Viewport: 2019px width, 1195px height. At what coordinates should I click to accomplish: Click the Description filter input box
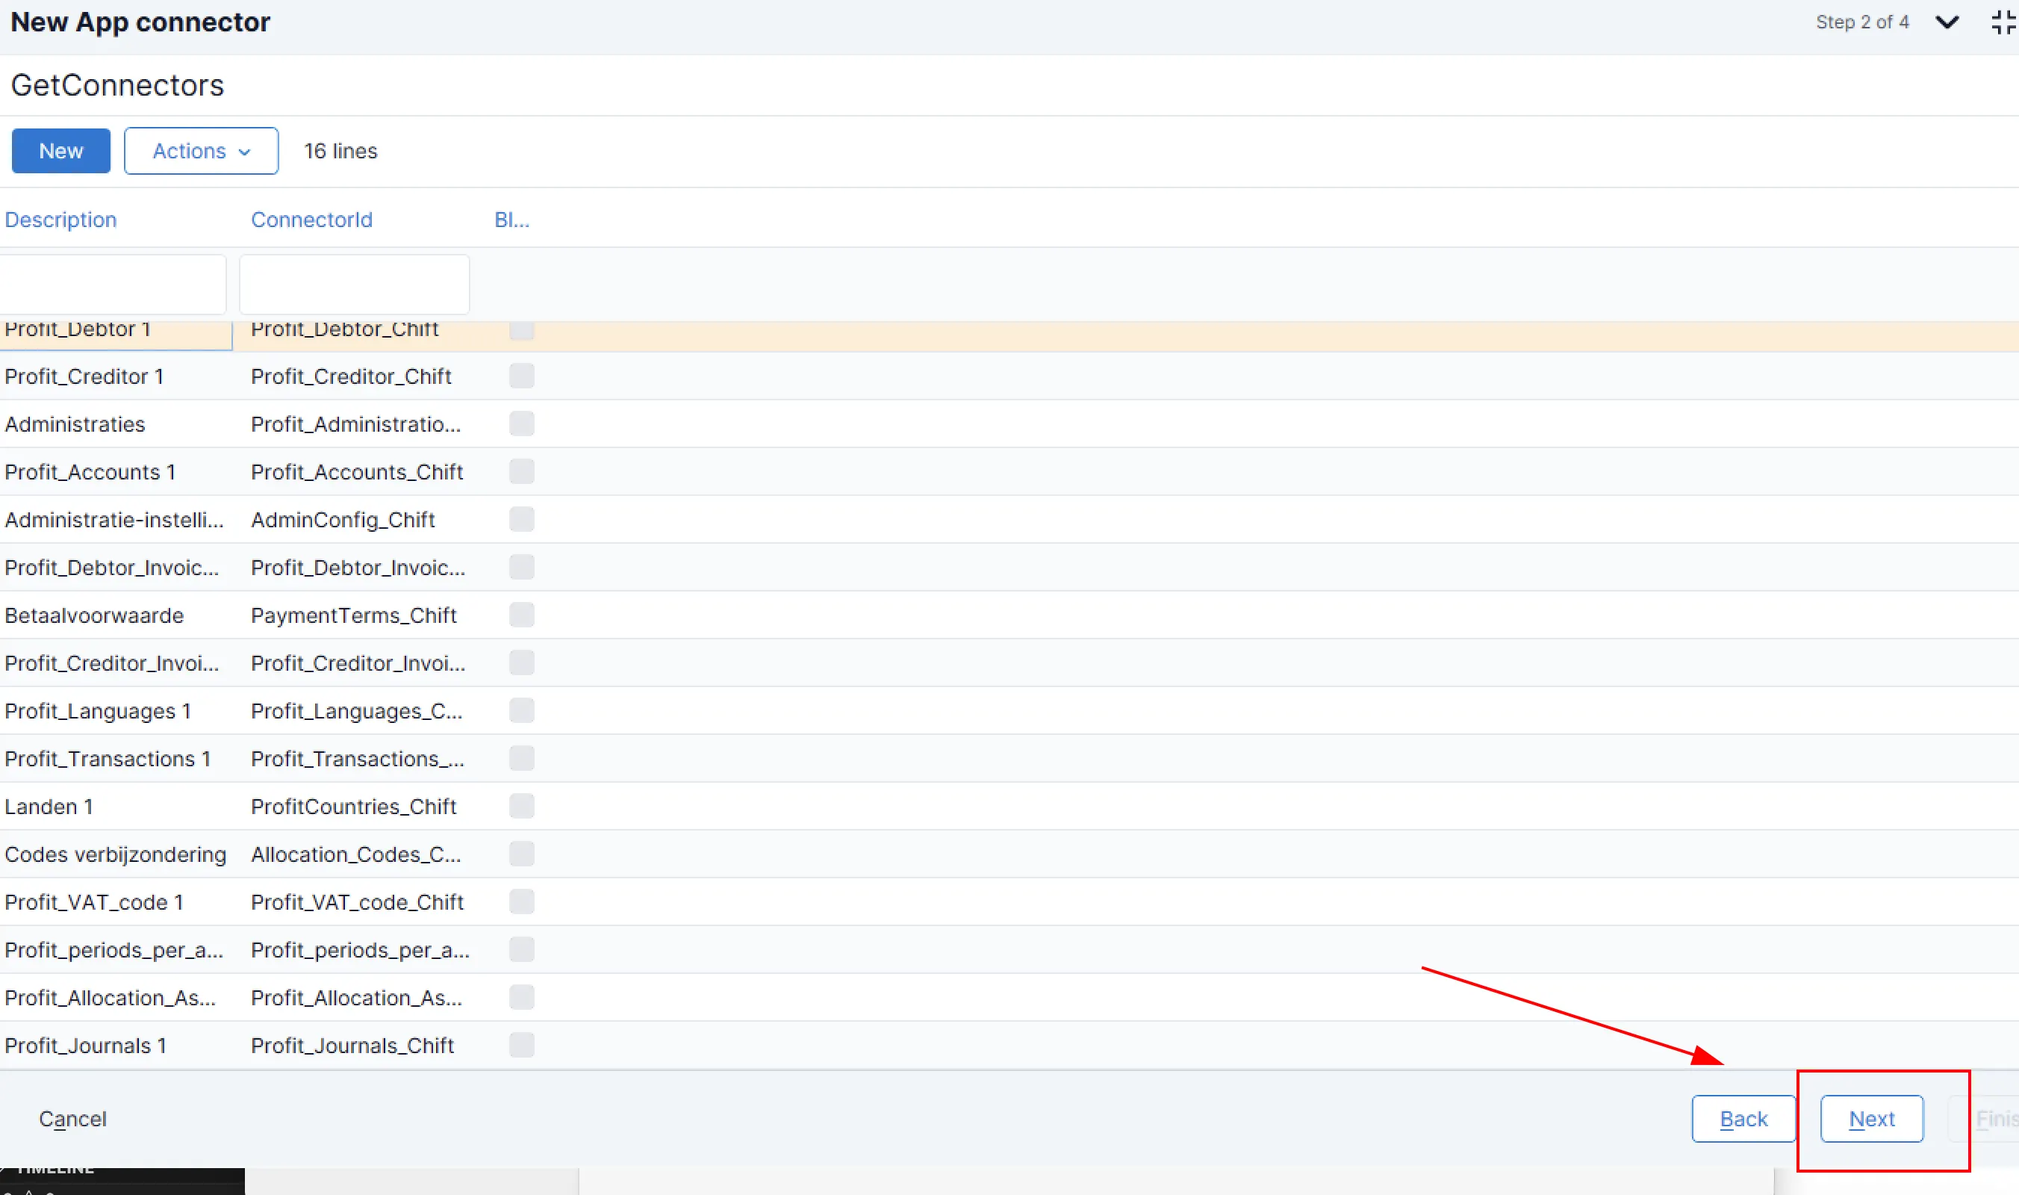[113, 285]
